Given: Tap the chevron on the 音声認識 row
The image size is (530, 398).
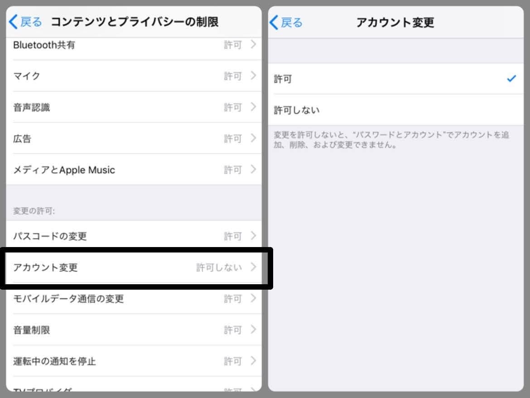Looking at the screenshot, I should point(253,107).
